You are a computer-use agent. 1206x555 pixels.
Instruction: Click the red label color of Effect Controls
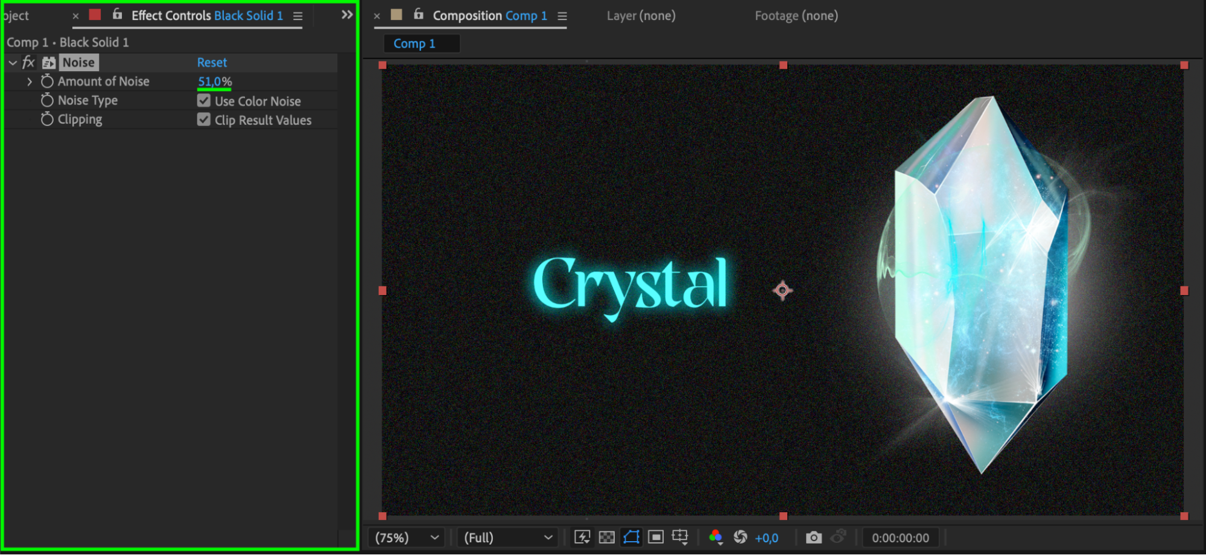point(95,14)
